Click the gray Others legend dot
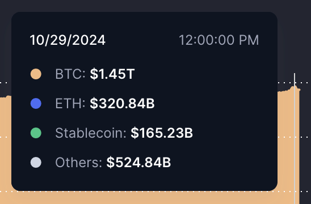The image size is (311, 204). coord(36,163)
